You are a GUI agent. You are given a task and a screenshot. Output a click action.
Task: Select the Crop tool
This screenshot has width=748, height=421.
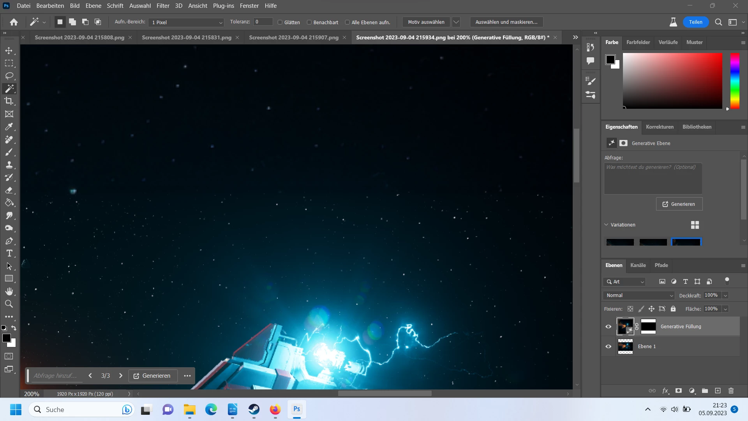[x=9, y=101]
